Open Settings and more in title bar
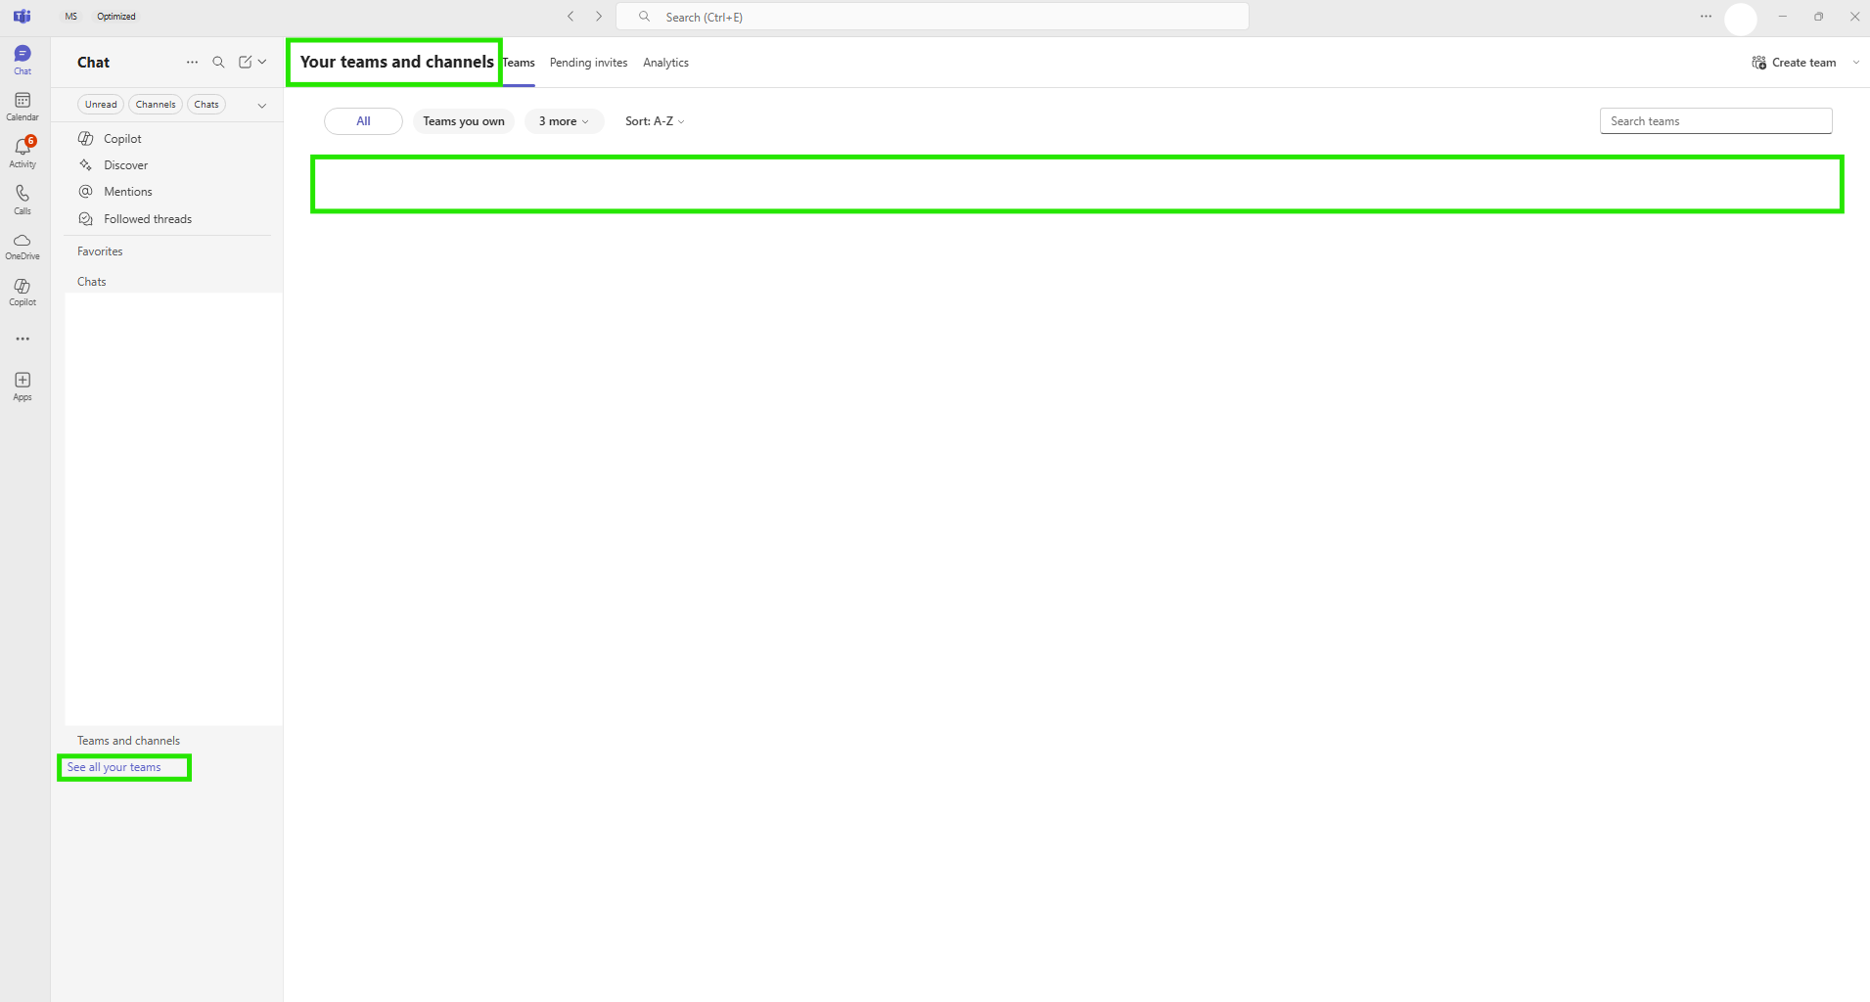 click(x=1706, y=17)
